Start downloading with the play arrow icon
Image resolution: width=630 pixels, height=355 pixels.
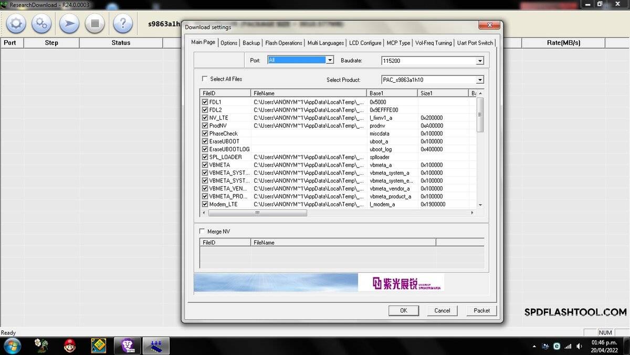pos(69,24)
